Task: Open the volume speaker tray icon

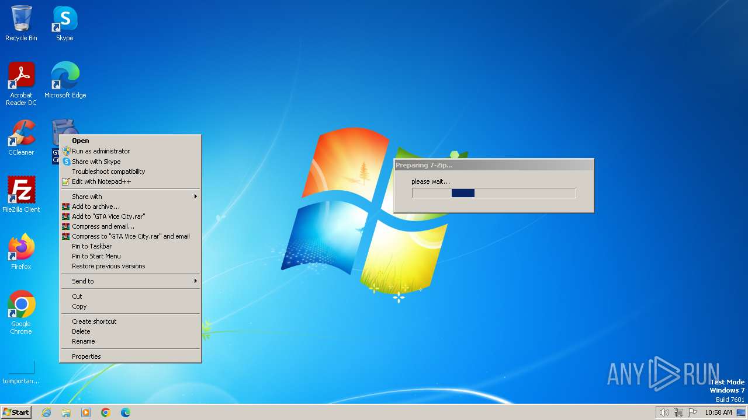Action: coord(664,412)
